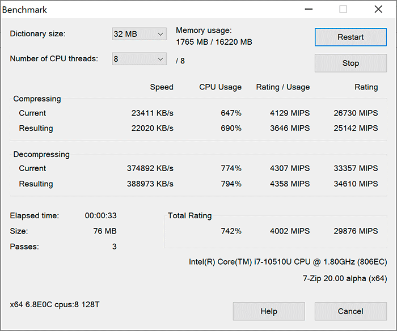Click the elapsed time value 00:00:33
Viewport: 397px width, 331px height.
100,215
